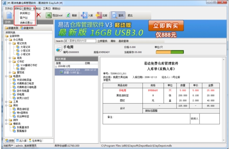Click the 入库 stock-in arrow icon
Image resolution: width=229 pixels, height=149 pixels.
click(x=84, y=15)
